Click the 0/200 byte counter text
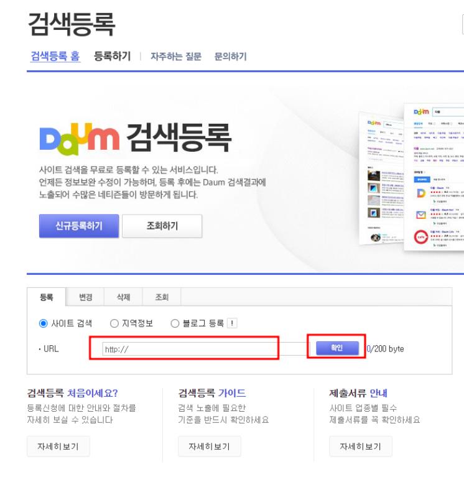 (385, 348)
